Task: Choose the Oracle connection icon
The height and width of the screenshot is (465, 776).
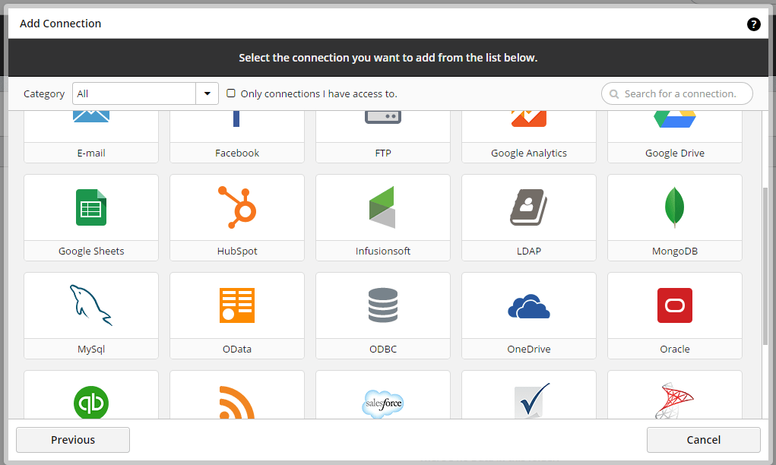Action: coord(675,305)
